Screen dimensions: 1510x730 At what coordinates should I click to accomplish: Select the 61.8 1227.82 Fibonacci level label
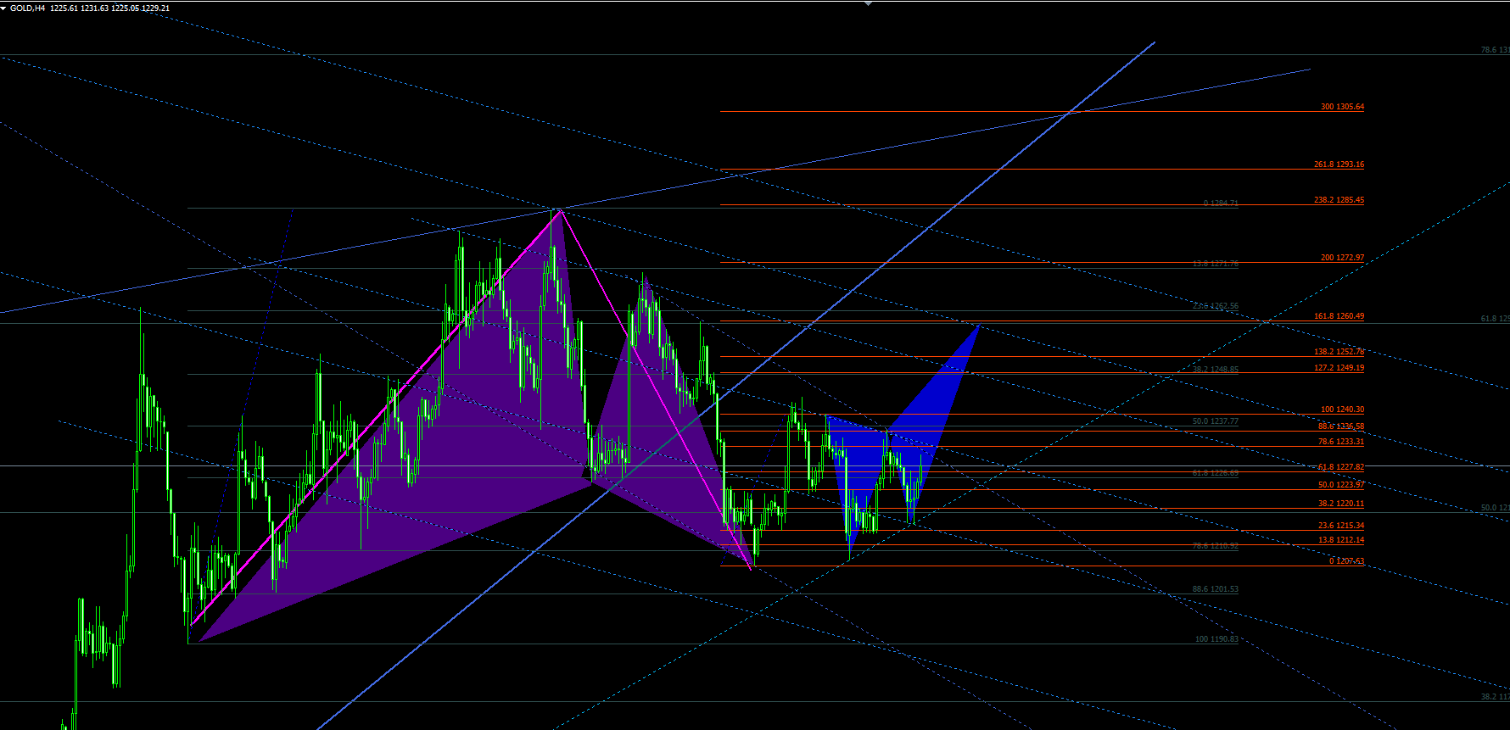[1341, 467]
